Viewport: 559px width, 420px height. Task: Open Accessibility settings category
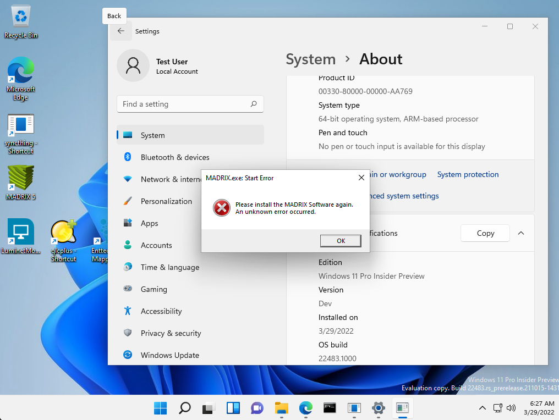pyautogui.click(x=190, y=311)
